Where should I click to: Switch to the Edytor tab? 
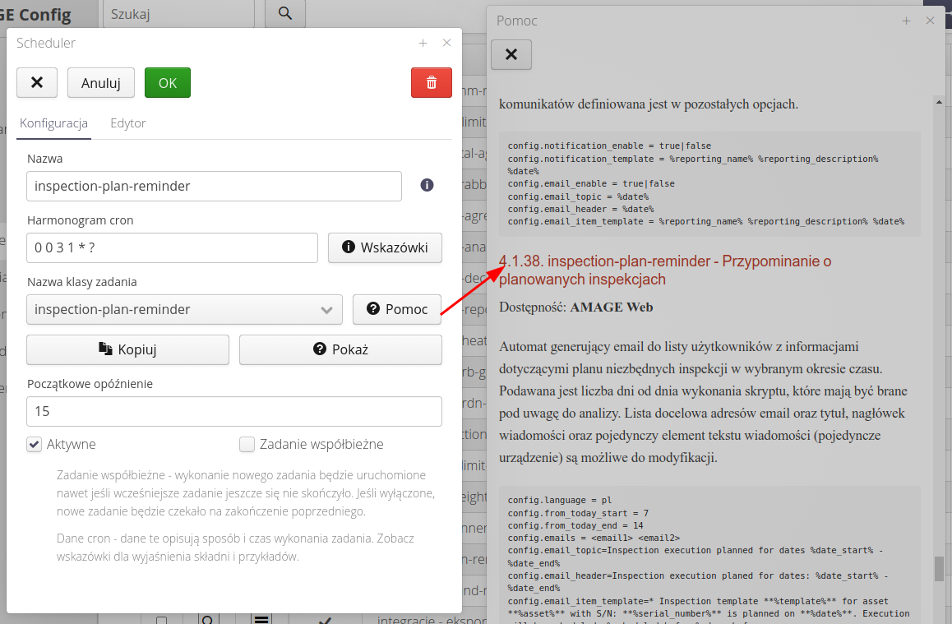128,123
